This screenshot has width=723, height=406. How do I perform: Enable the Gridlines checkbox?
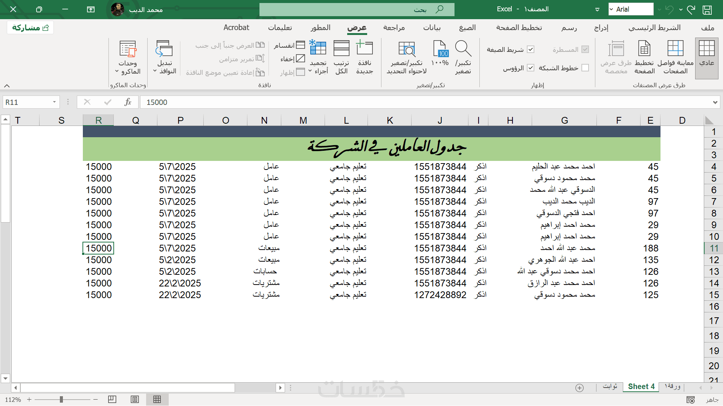tap(585, 68)
